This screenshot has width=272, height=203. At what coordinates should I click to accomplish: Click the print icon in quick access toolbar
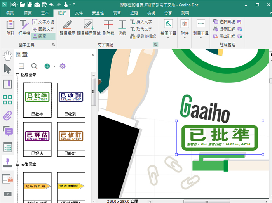point(44,5)
